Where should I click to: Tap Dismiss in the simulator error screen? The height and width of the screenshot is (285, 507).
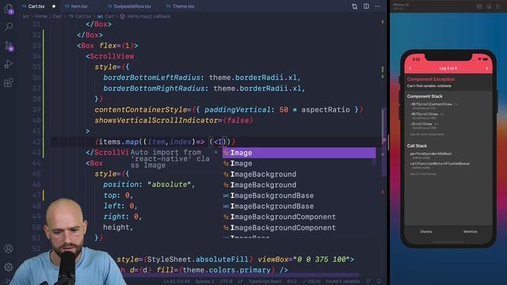click(x=426, y=232)
